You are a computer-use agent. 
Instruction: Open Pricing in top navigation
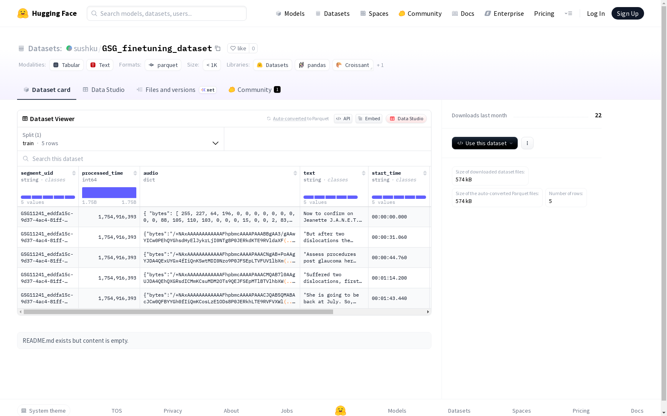click(x=544, y=13)
